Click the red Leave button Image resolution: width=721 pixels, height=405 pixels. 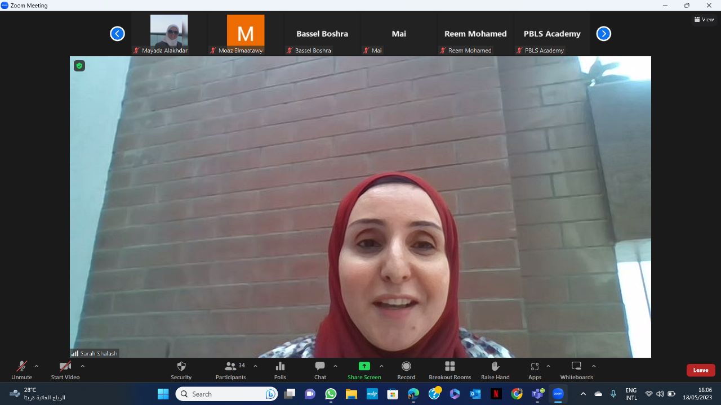tap(701, 370)
